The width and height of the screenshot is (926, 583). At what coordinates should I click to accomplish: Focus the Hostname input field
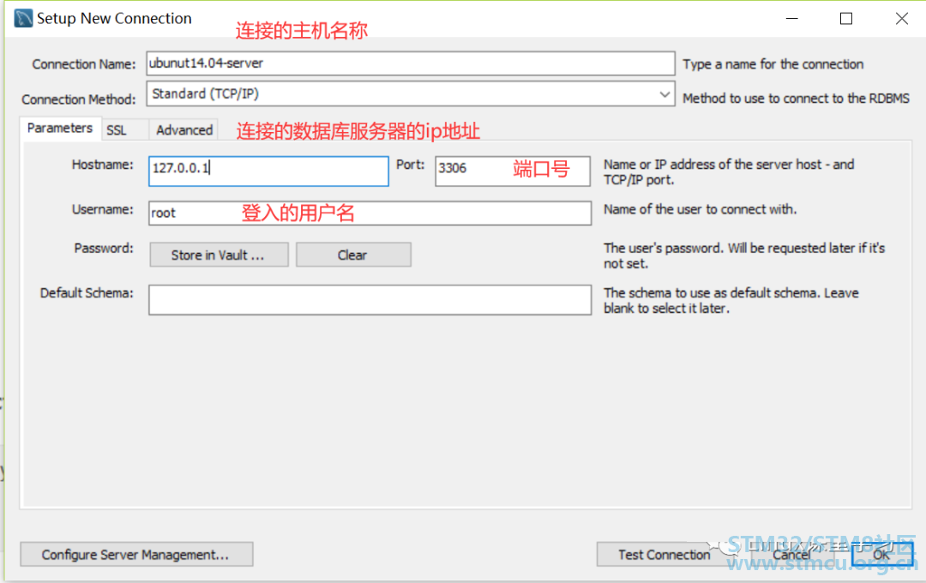(x=268, y=171)
